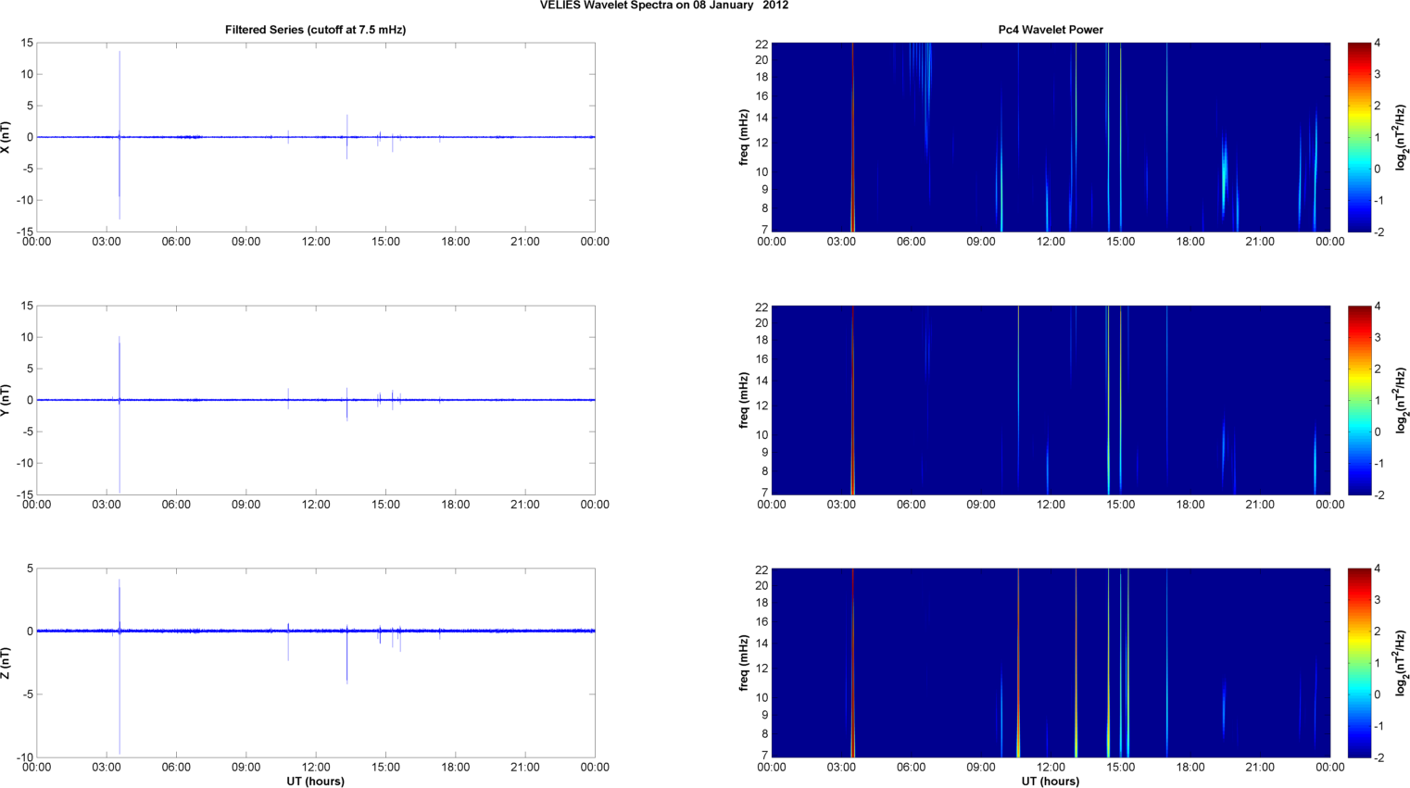Click the large 03:30 spike in X series
The width and height of the screenshot is (1410, 788).
[x=120, y=93]
